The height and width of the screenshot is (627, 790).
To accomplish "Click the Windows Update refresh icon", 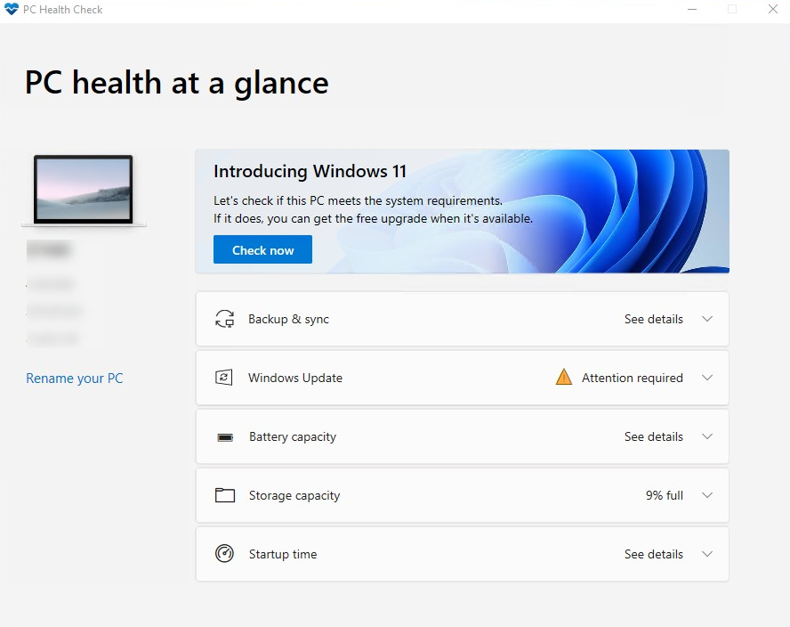I will coord(224,378).
